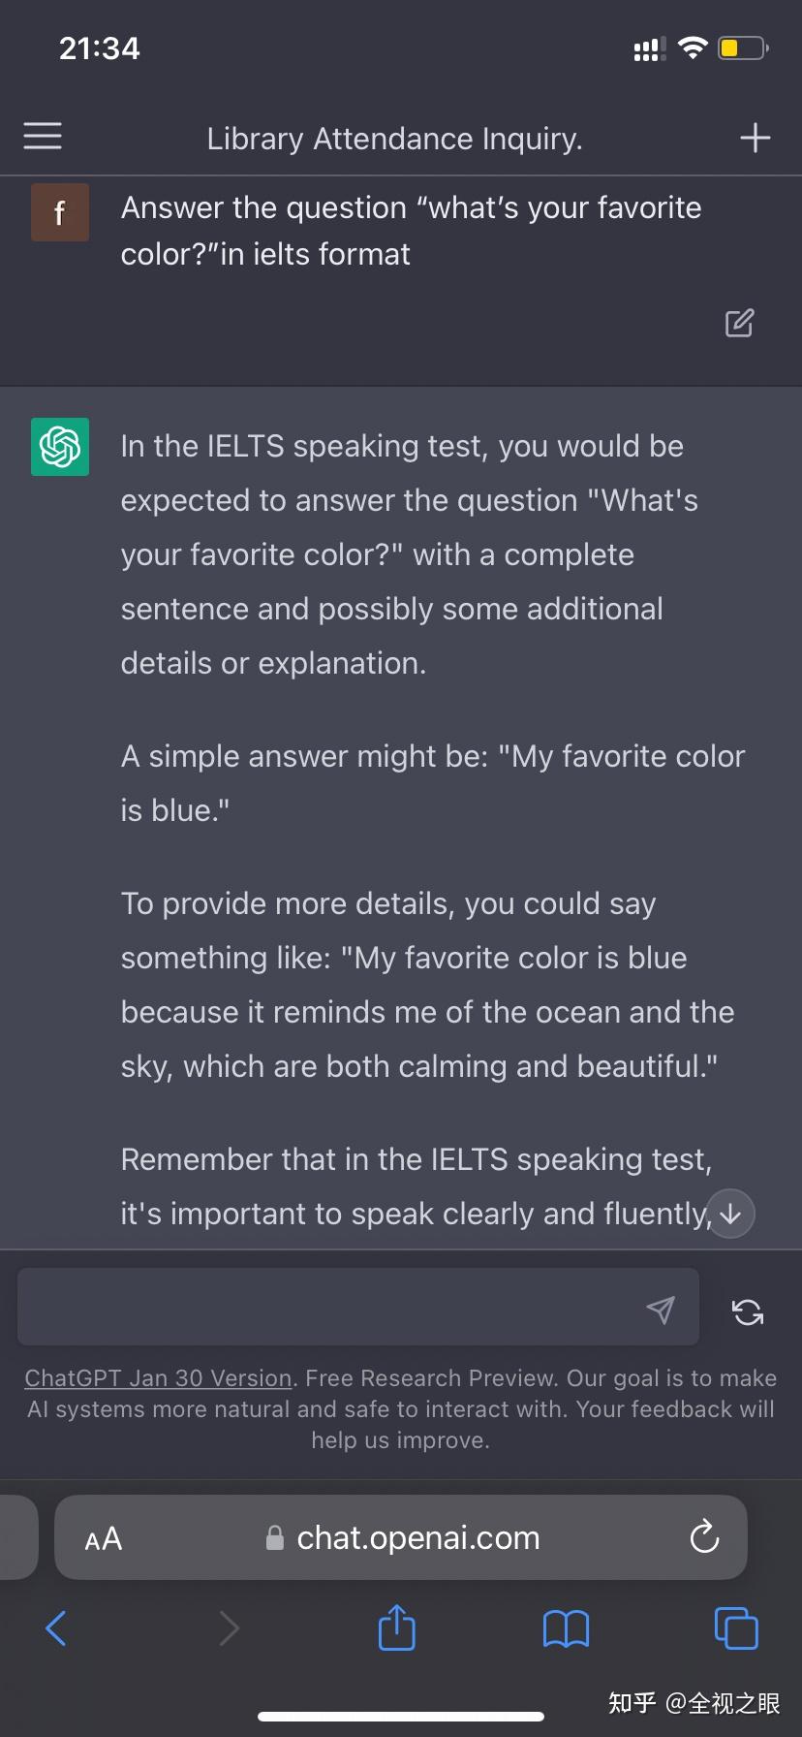The width and height of the screenshot is (802, 1737).
Task: Jump to bottom with down-arrow button
Action: [730, 1214]
